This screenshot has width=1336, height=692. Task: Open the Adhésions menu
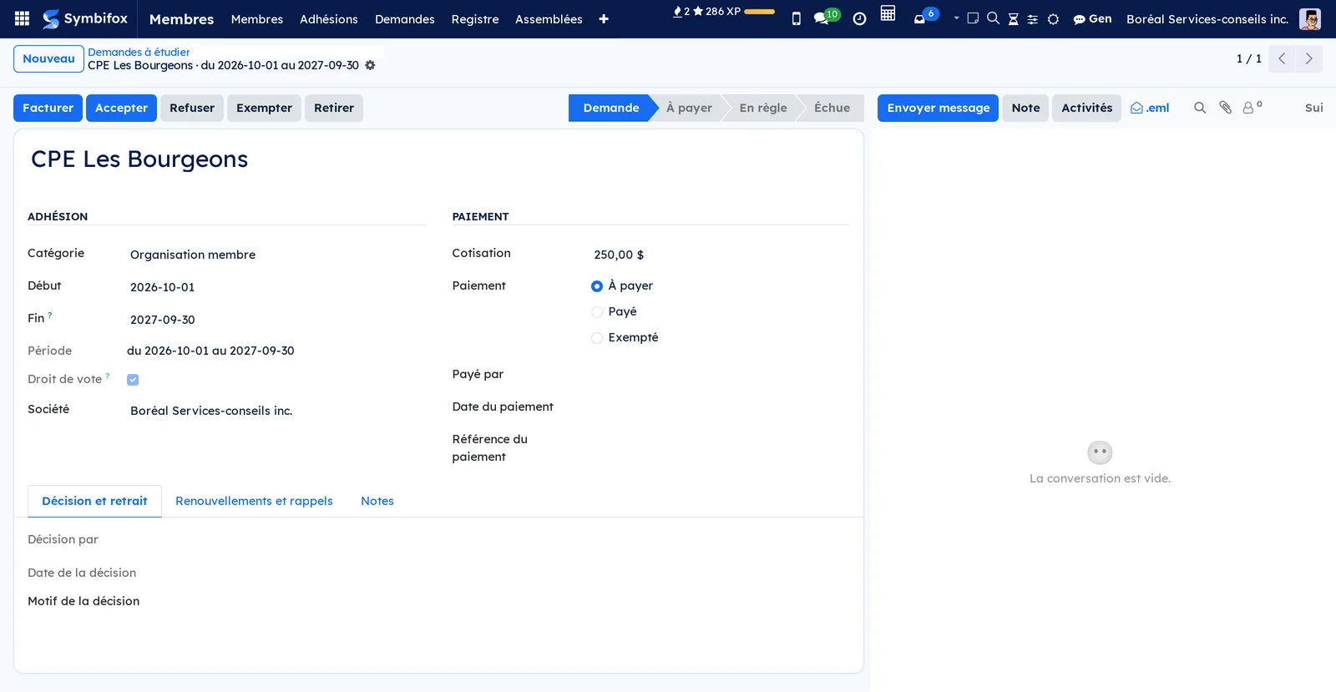329,19
